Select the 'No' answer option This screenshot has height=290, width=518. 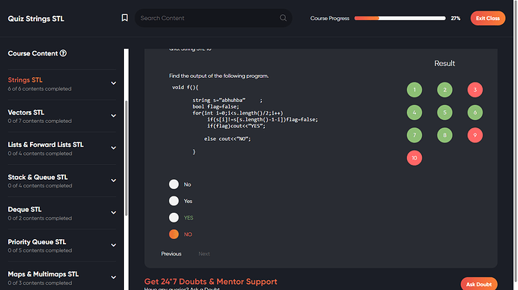173,184
